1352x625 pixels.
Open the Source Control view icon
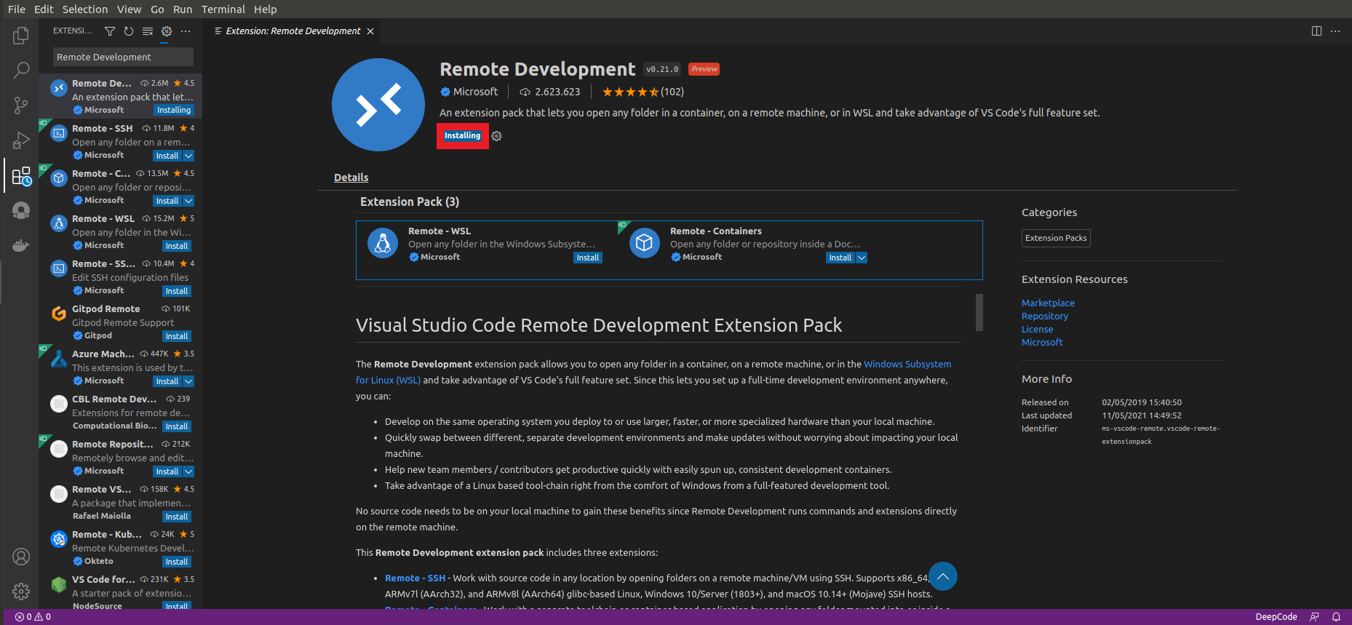[x=21, y=106]
